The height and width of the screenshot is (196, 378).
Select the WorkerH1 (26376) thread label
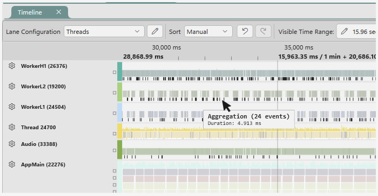tap(44, 66)
